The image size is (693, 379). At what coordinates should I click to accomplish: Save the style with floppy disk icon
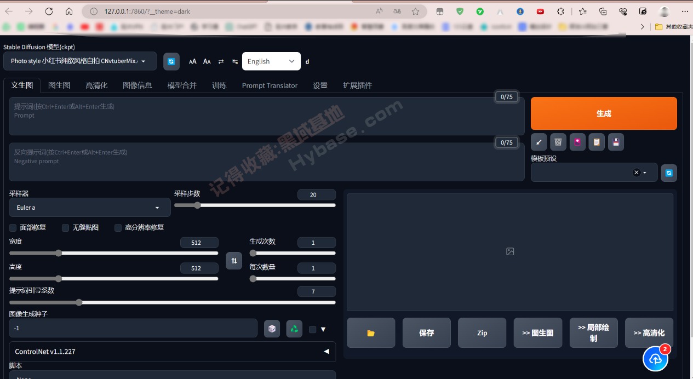616,142
